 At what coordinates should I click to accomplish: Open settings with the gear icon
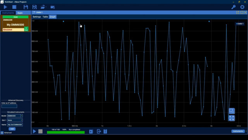242,7
